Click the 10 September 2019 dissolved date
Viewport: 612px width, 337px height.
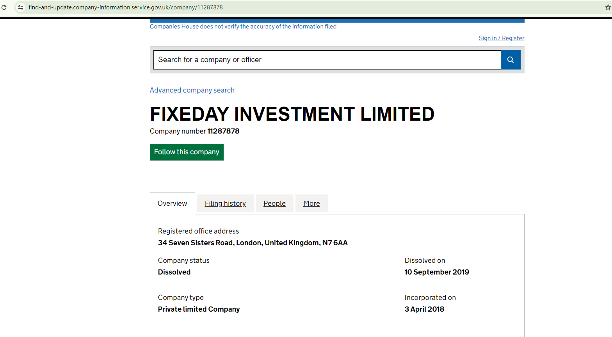pyautogui.click(x=436, y=272)
